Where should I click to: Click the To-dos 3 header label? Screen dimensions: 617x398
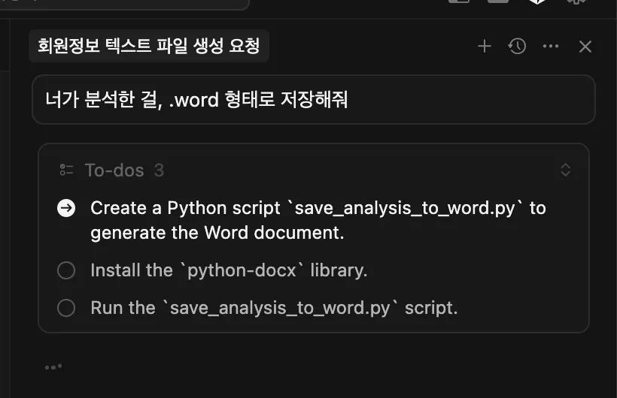[x=124, y=170]
